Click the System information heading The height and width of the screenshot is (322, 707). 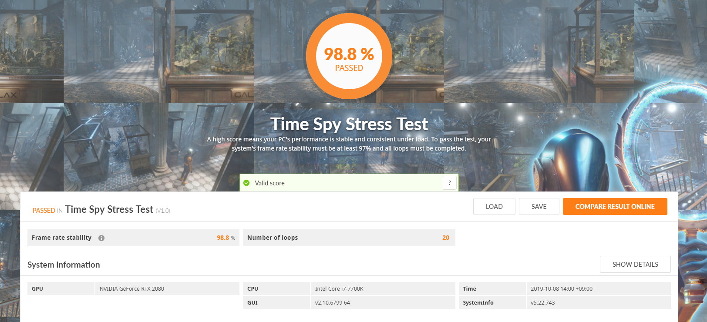[64, 265]
